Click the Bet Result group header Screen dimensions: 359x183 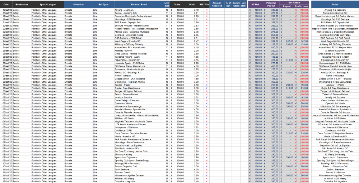tap(294, 3)
